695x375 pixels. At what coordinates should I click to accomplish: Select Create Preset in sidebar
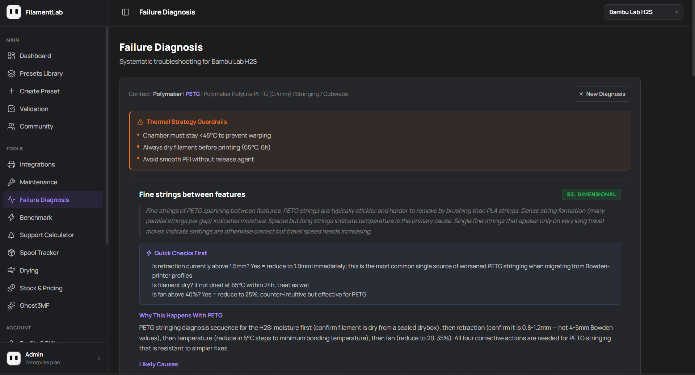pos(53,91)
